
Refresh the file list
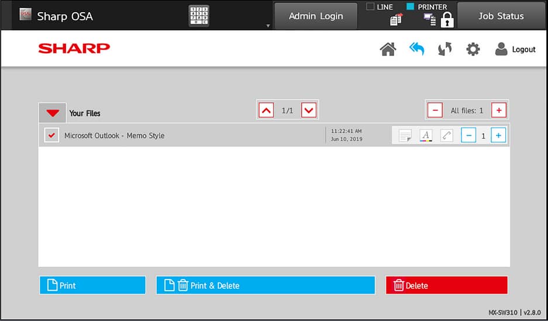[445, 50]
